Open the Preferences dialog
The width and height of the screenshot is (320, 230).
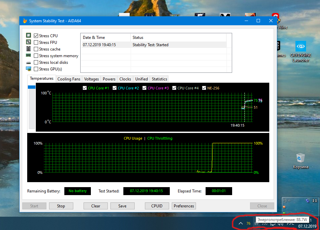[x=184, y=206]
